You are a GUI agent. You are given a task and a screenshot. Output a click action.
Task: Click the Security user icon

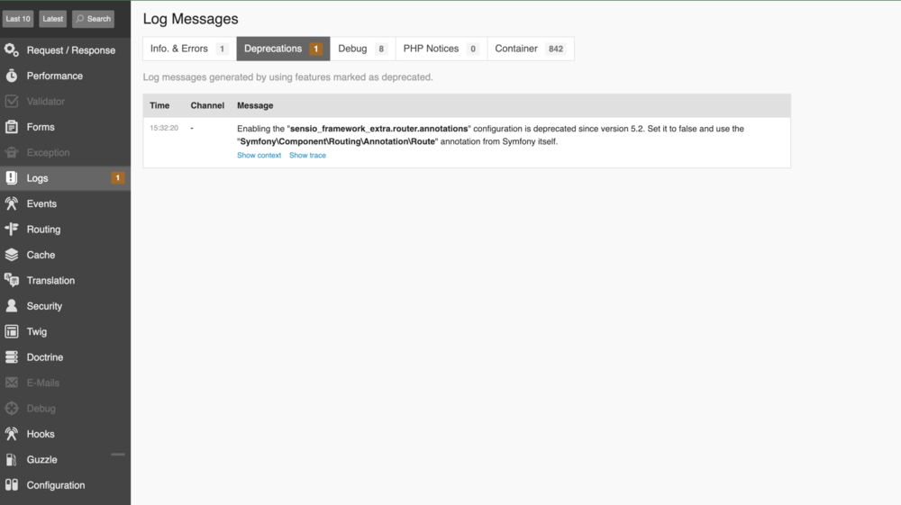click(x=12, y=306)
